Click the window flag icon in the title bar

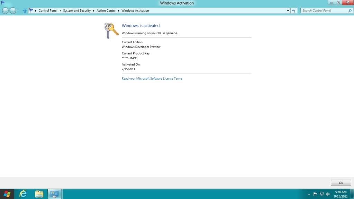[x=3, y=3]
